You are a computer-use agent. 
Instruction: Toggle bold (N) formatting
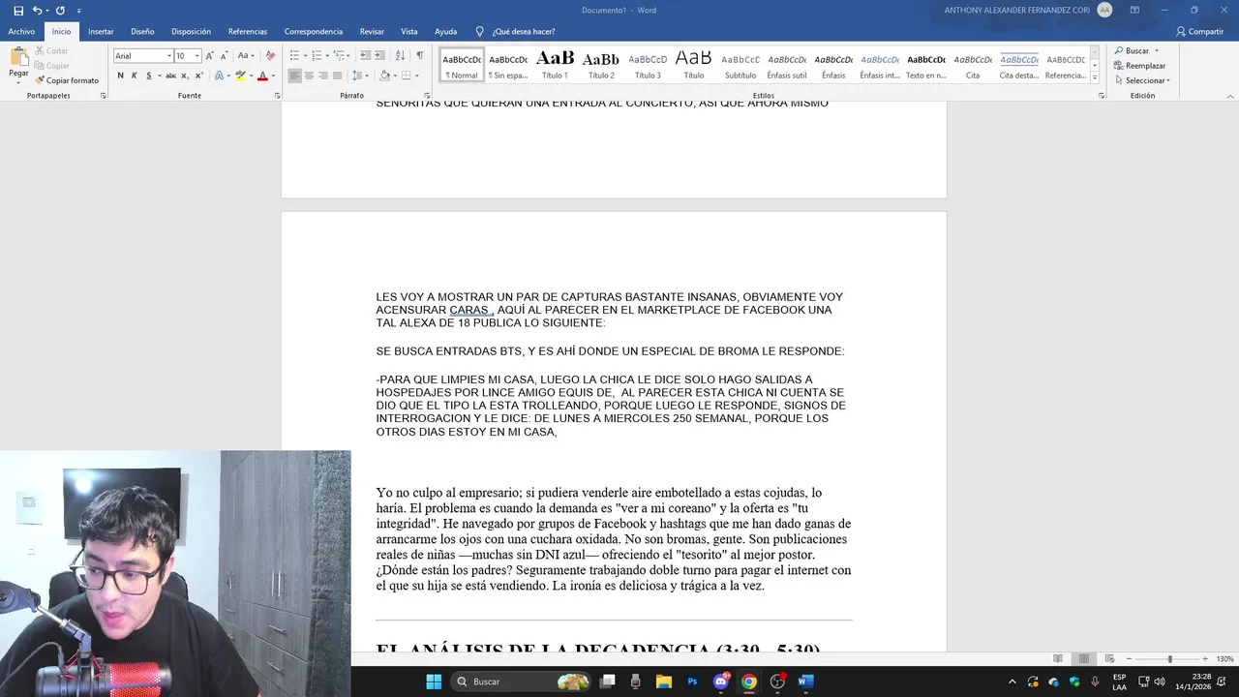[121, 76]
